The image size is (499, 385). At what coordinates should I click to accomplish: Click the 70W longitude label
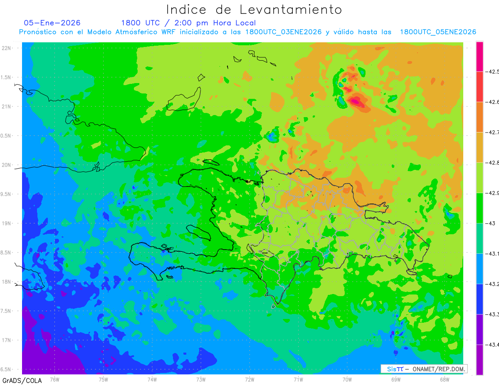pos(347,379)
